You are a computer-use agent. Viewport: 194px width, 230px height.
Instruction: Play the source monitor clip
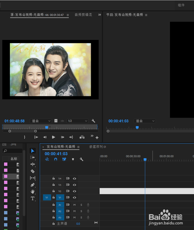tap(54, 137)
